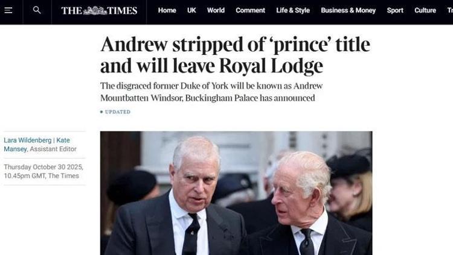Click The Times logo

click(99, 11)
